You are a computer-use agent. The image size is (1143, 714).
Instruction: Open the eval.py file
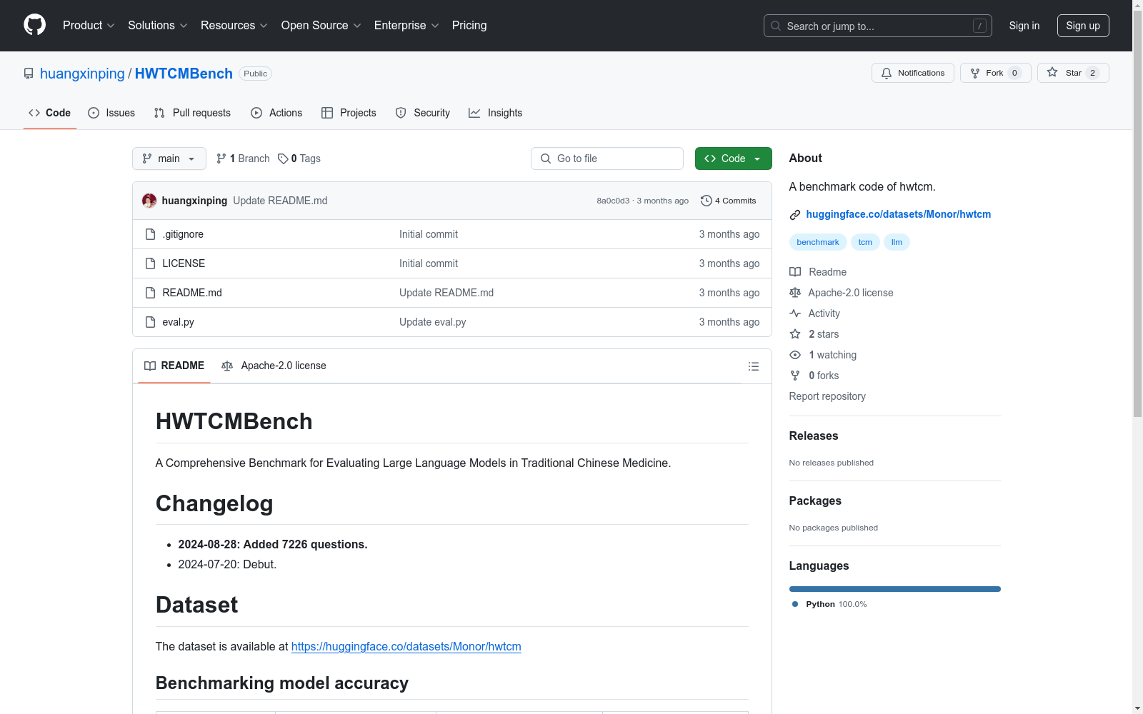pos(179,322)
